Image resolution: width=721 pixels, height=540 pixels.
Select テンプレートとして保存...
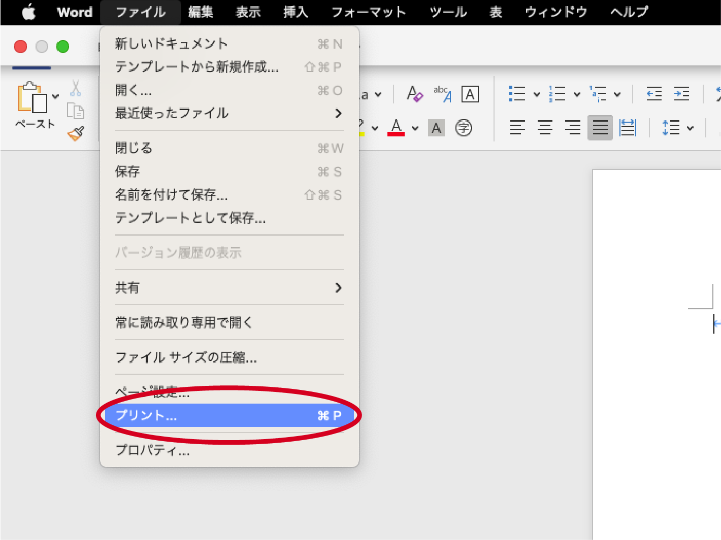(x=229, y=218)
